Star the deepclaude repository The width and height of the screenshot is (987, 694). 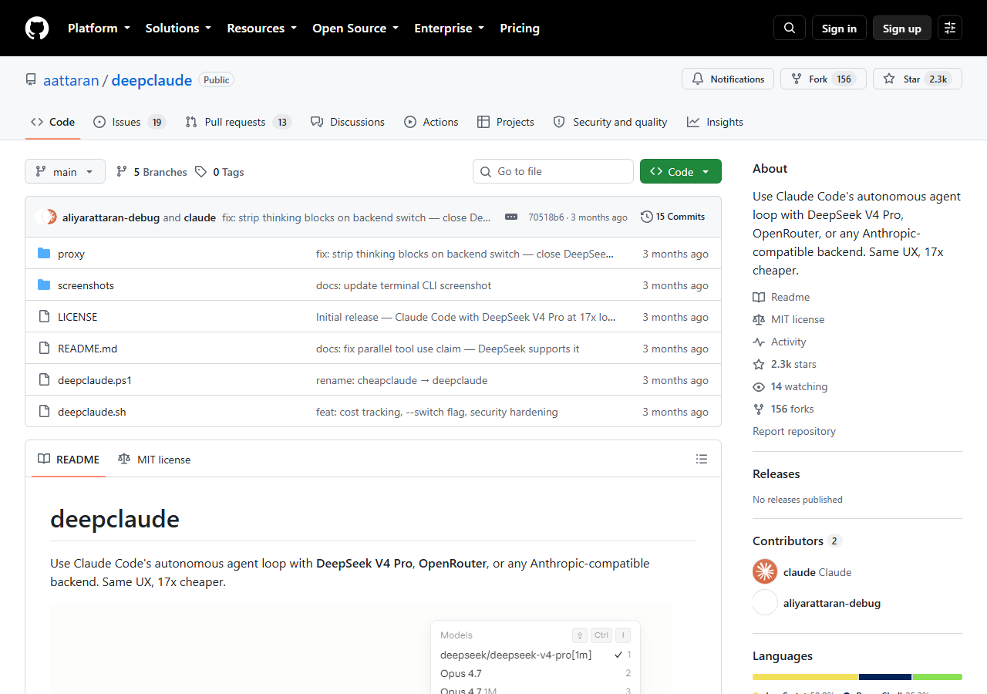coord(918,79)
